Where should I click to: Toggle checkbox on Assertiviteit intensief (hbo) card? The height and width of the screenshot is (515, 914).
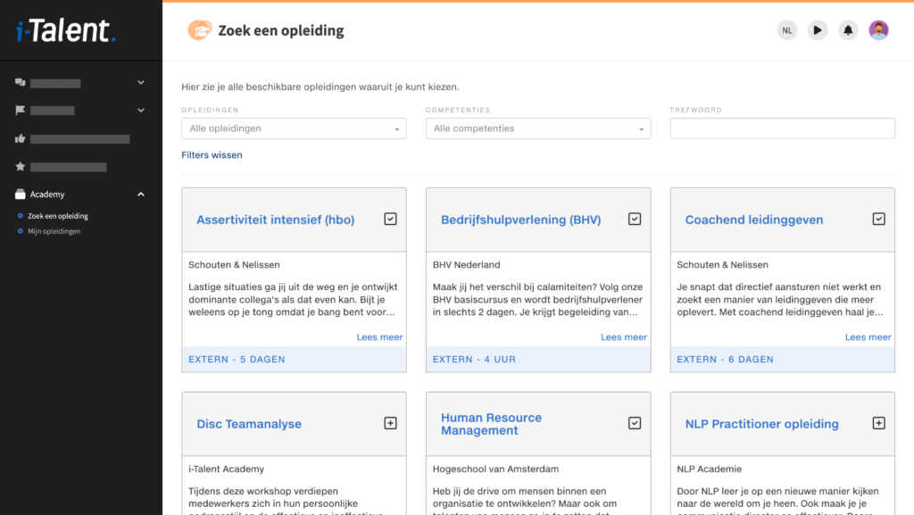coord(391,219)
